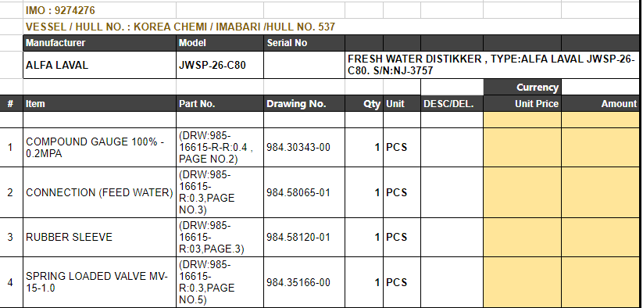Click the Qty header cell

[x=364, y=103]
